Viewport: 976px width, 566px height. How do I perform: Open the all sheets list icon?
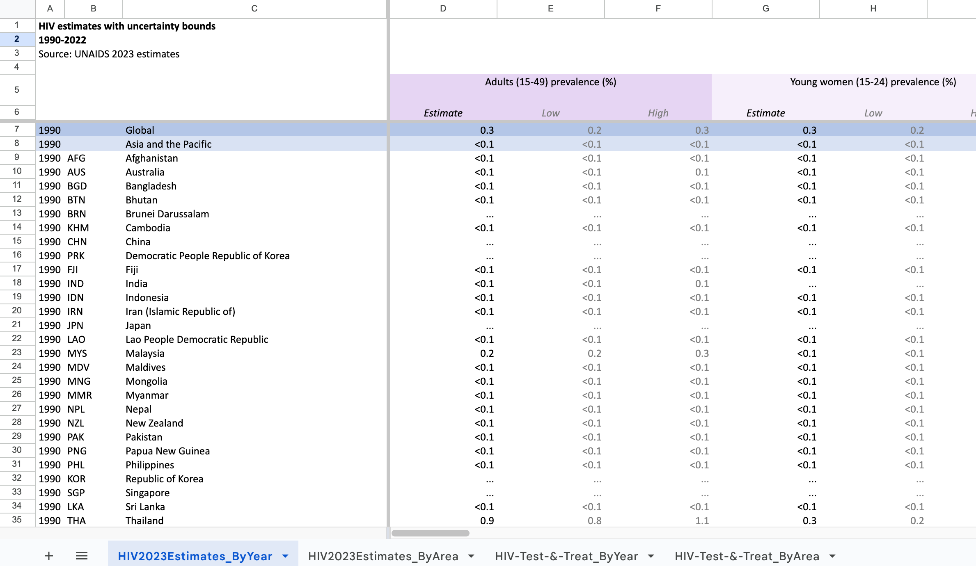coord(82,556)
